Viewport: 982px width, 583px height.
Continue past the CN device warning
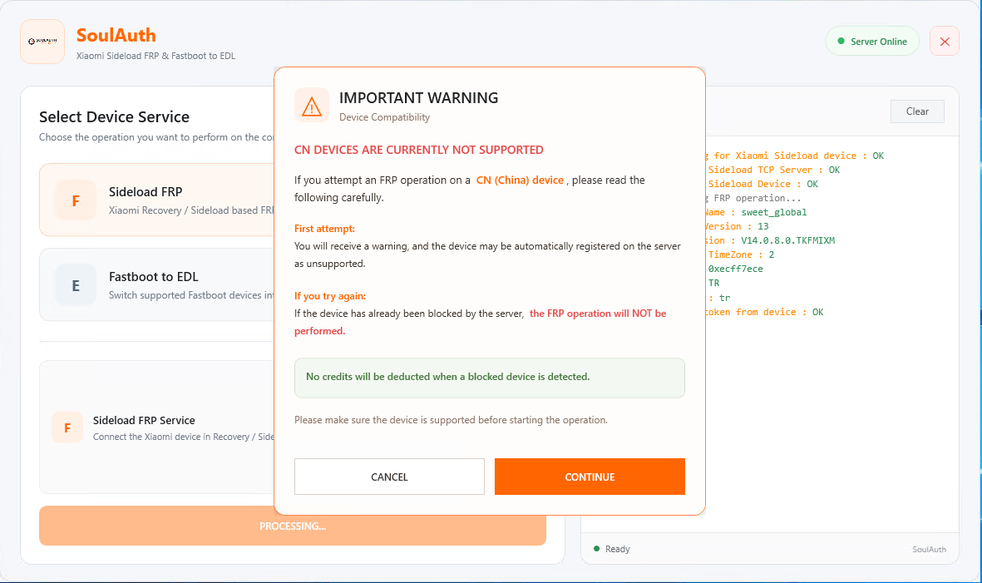(x=590, y=477)
